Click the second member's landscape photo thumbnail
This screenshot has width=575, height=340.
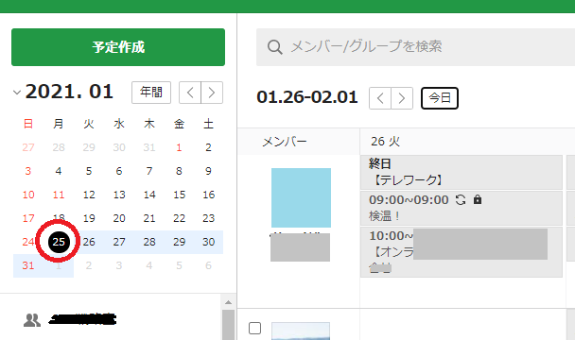click(x=301, y=331)
